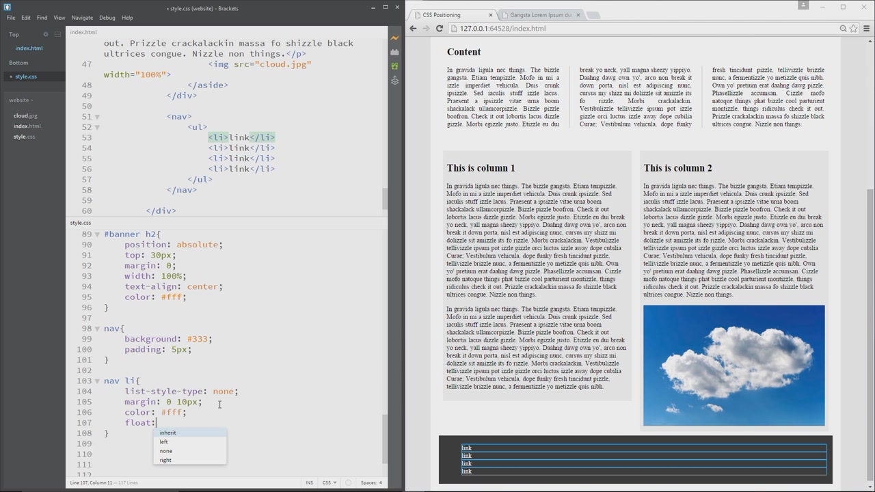Open the CSS language mode dropdown
The image size is (875, 492).
329,482
